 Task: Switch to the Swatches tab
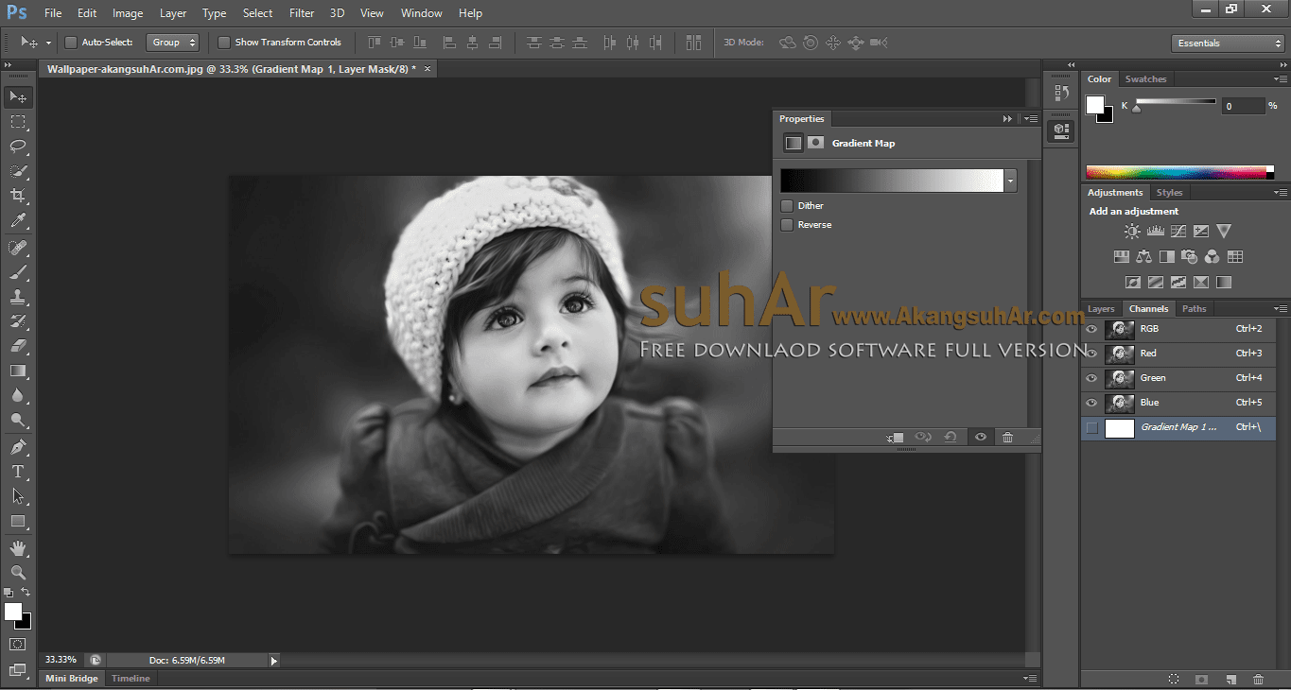1145,79
